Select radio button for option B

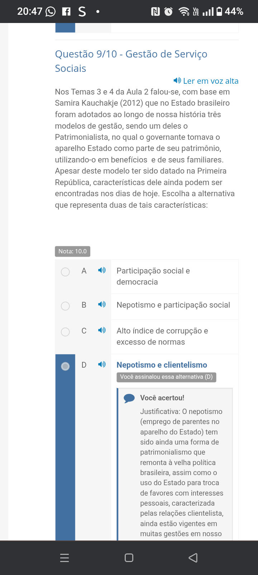65,306
